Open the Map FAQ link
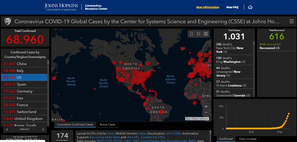Screen dimensions: 297x142 [233, 7]
